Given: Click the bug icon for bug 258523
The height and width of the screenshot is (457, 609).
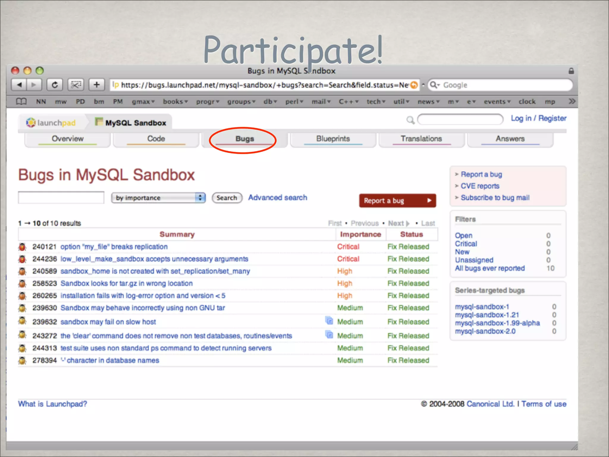Looking at the screenshot, I should coord(22,284).
